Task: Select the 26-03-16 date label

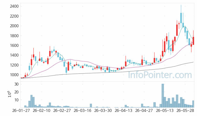Action: (x=83, y=111)
